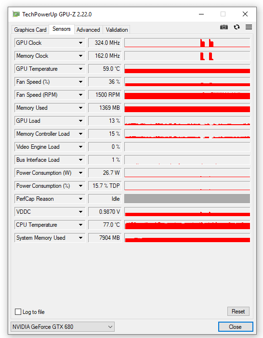Click the GPU-Z app icon in title bar
Screen dimensions: 263x338
click(x=16, y=14)
